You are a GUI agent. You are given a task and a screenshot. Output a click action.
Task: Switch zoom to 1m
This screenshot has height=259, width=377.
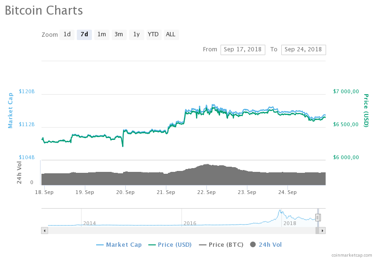(101, 34)
